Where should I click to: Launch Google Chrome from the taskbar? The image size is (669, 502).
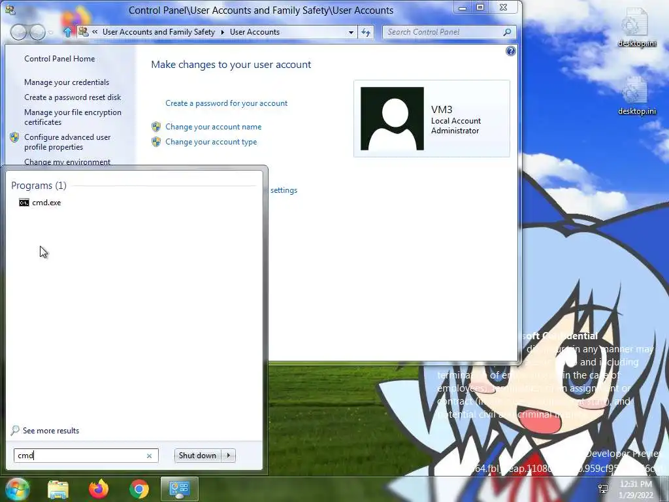click(x=139, y=489)
